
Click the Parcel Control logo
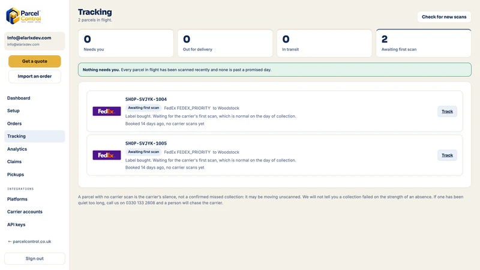pos(23,16)
